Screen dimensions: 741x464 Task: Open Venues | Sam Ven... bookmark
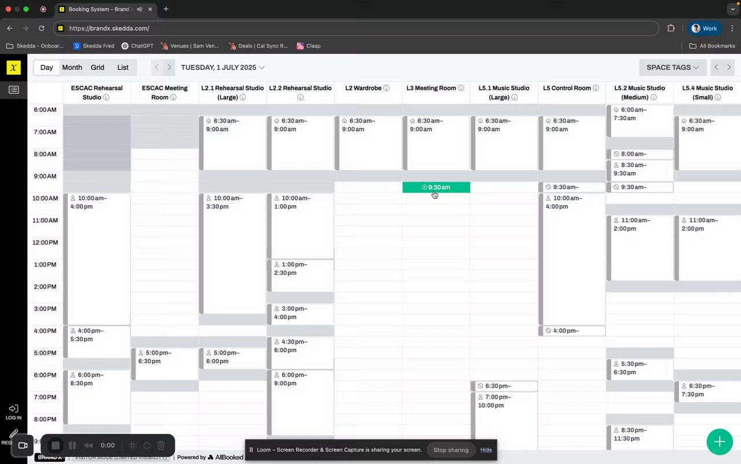click(190, 46)
